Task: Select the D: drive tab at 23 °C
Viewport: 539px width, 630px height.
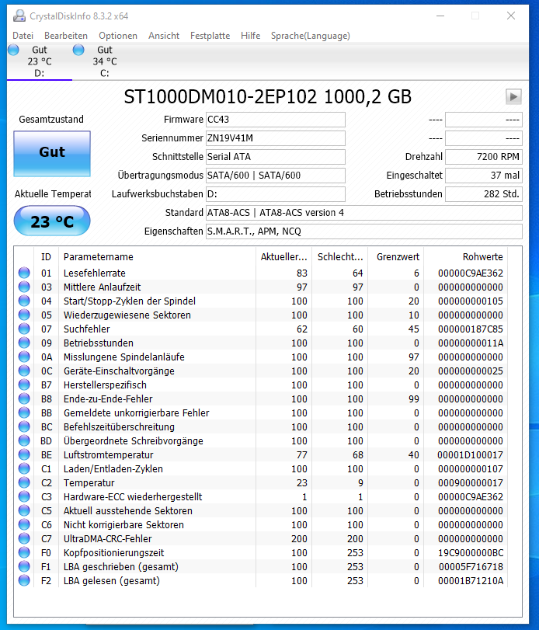Action: [40, 61]
